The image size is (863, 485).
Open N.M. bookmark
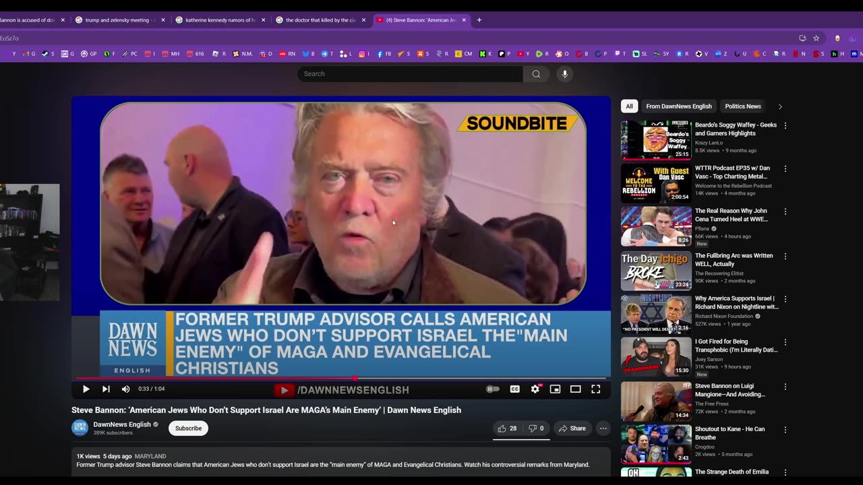pos(243,54)
